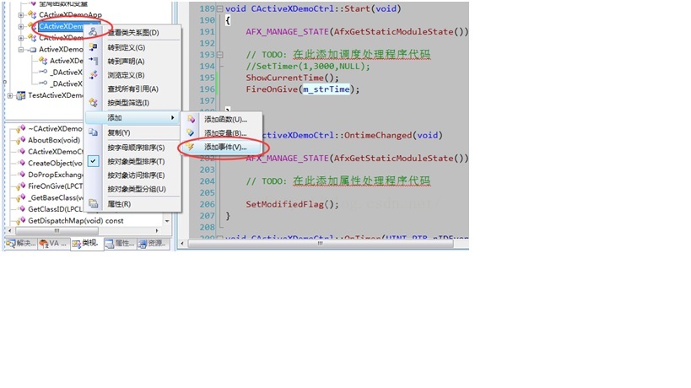Expand the CActiveXDemoApp class node
The image size is (691, 388).
tap(21, 15)
